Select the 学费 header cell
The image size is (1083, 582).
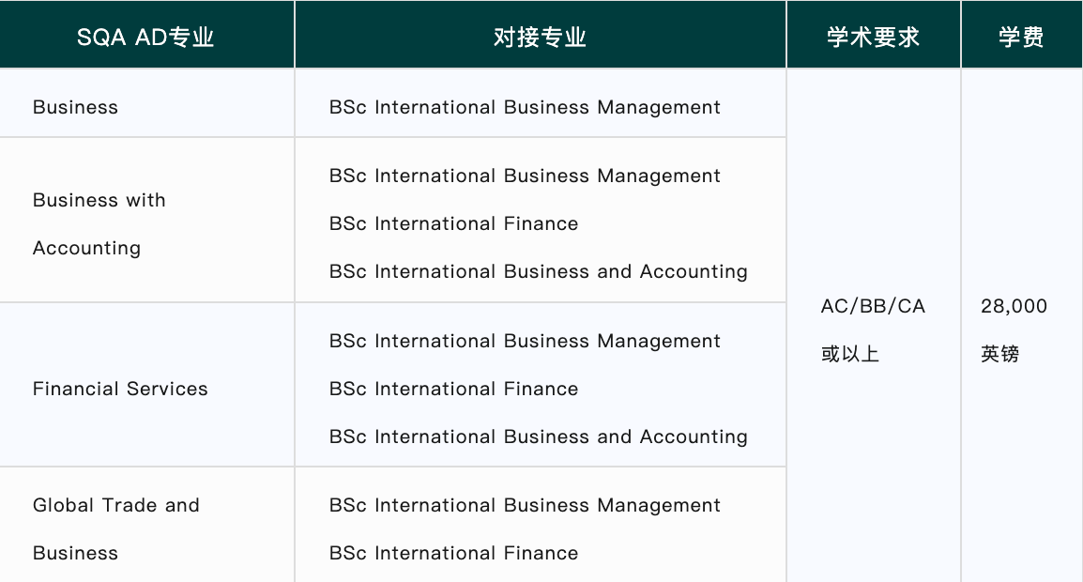[x=1021, y=37]
